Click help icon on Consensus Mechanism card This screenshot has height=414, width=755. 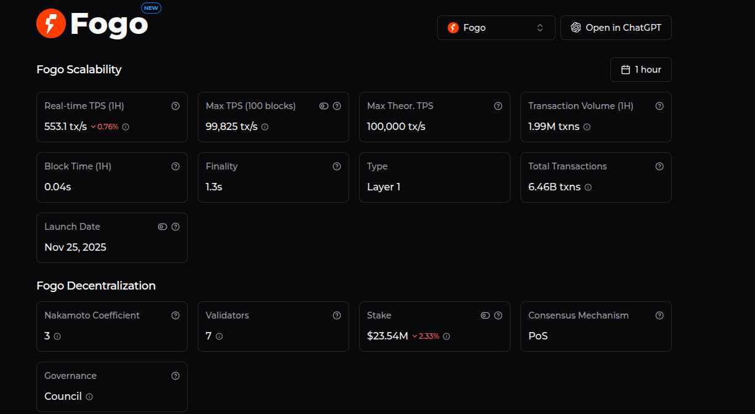coord(660,315)
